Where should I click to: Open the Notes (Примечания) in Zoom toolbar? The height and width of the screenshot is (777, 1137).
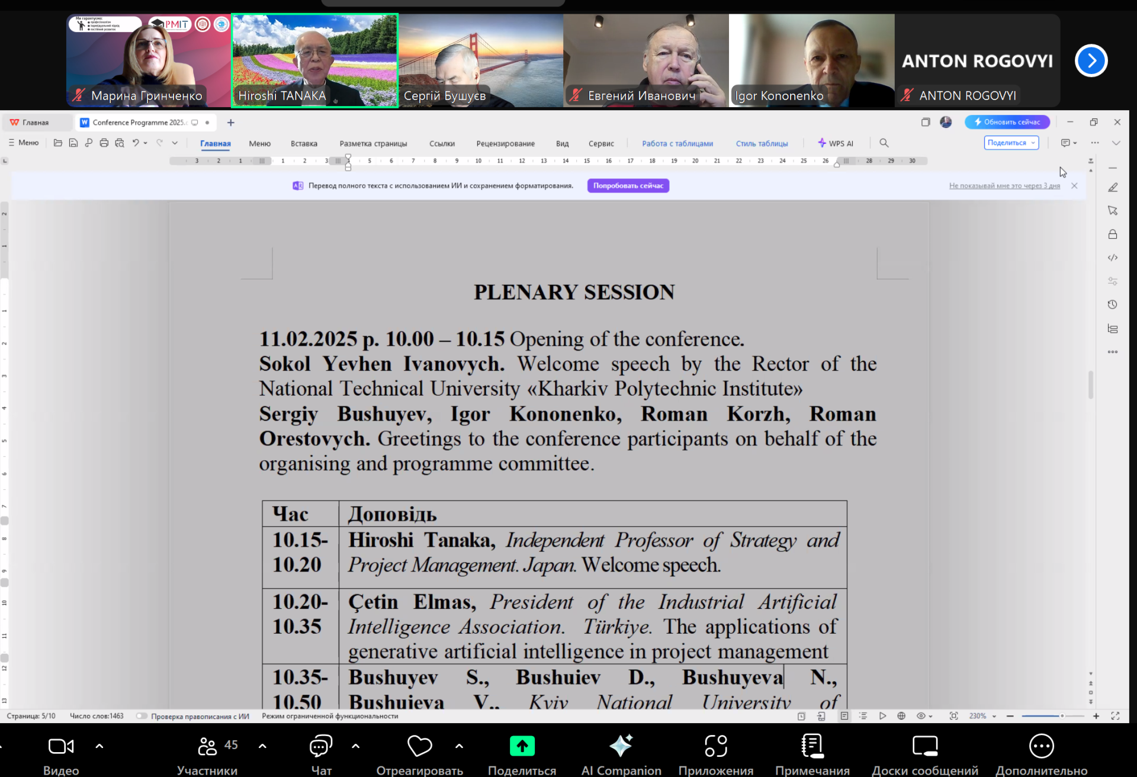[812, 754]
